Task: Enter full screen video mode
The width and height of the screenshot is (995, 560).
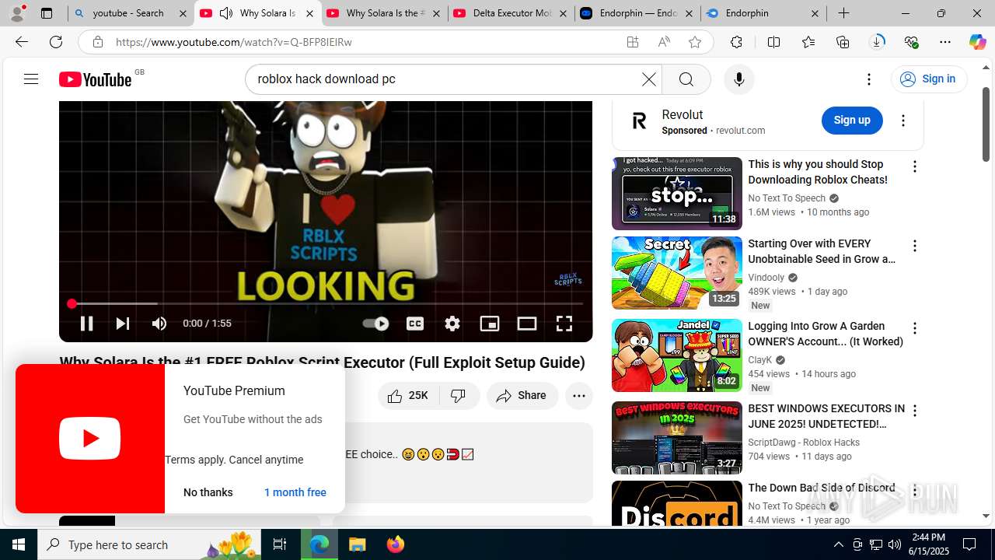Action: click(564, 324)
